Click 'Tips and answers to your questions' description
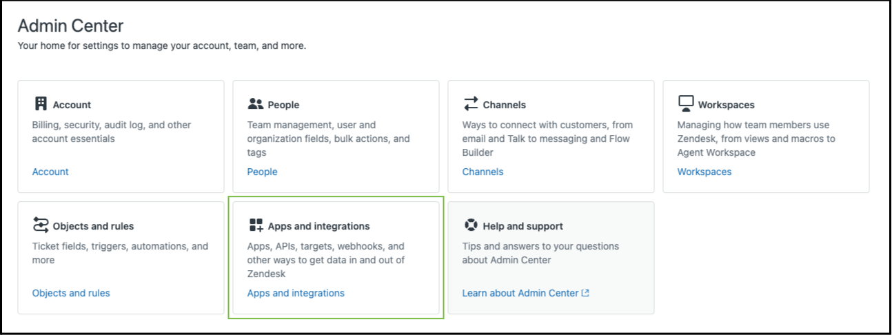Image resolution: width=892 pixels, height=335 pixels. pos(540,253)
